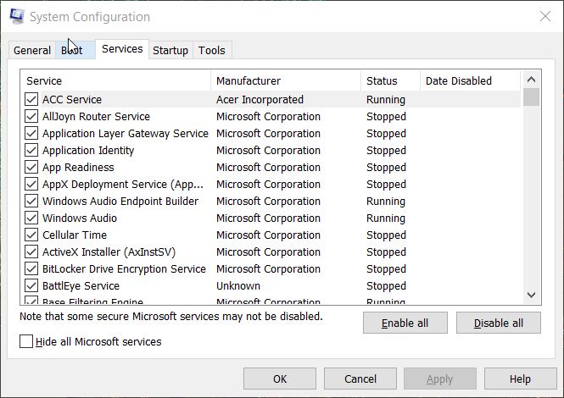Click the scroll up arrow of services list
Image resolution: width=564 pixels, height=398 pixels.
pos(531,80)
